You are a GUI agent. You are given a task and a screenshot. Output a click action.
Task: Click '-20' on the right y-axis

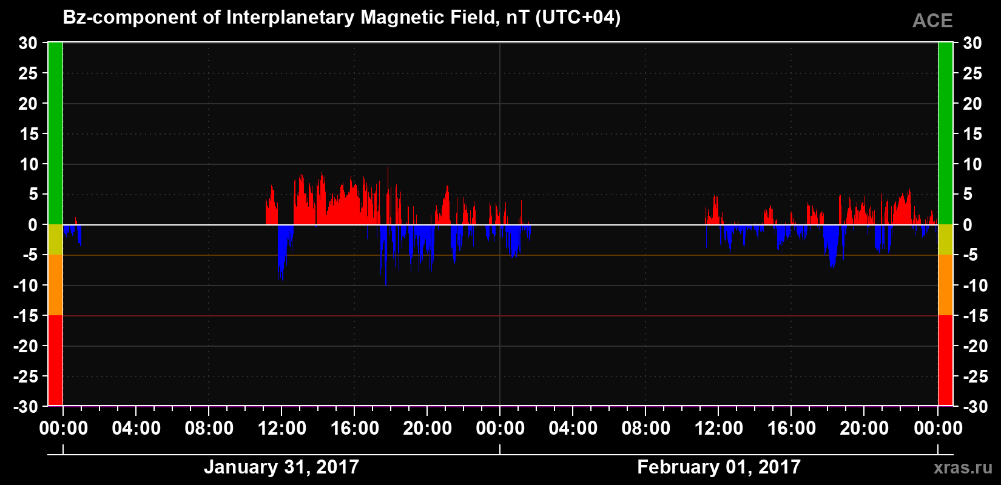[x=975, y=346]
